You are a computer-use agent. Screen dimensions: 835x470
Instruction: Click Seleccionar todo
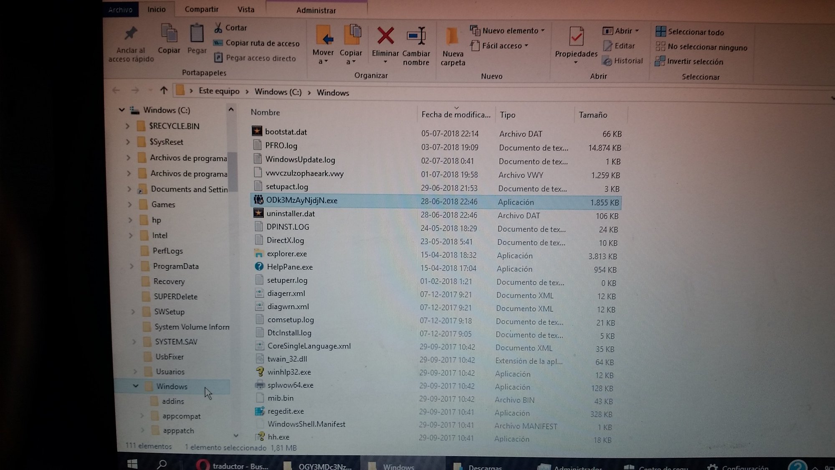pyautogui.click(x=690, y=32)
